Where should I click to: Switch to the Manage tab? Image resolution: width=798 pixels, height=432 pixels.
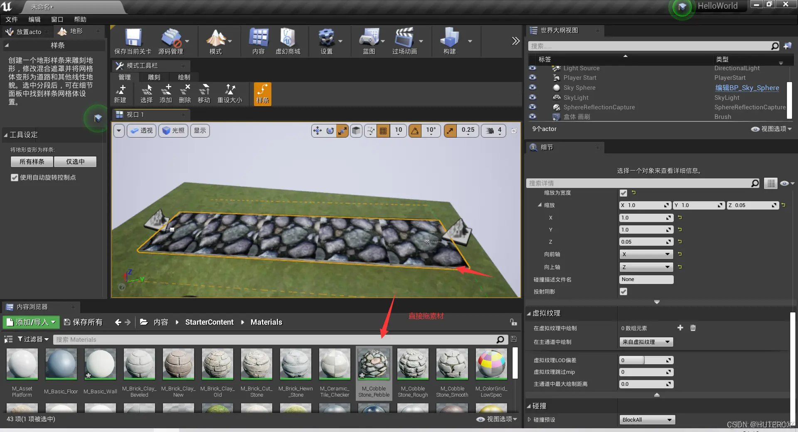[x=125, y=77]
